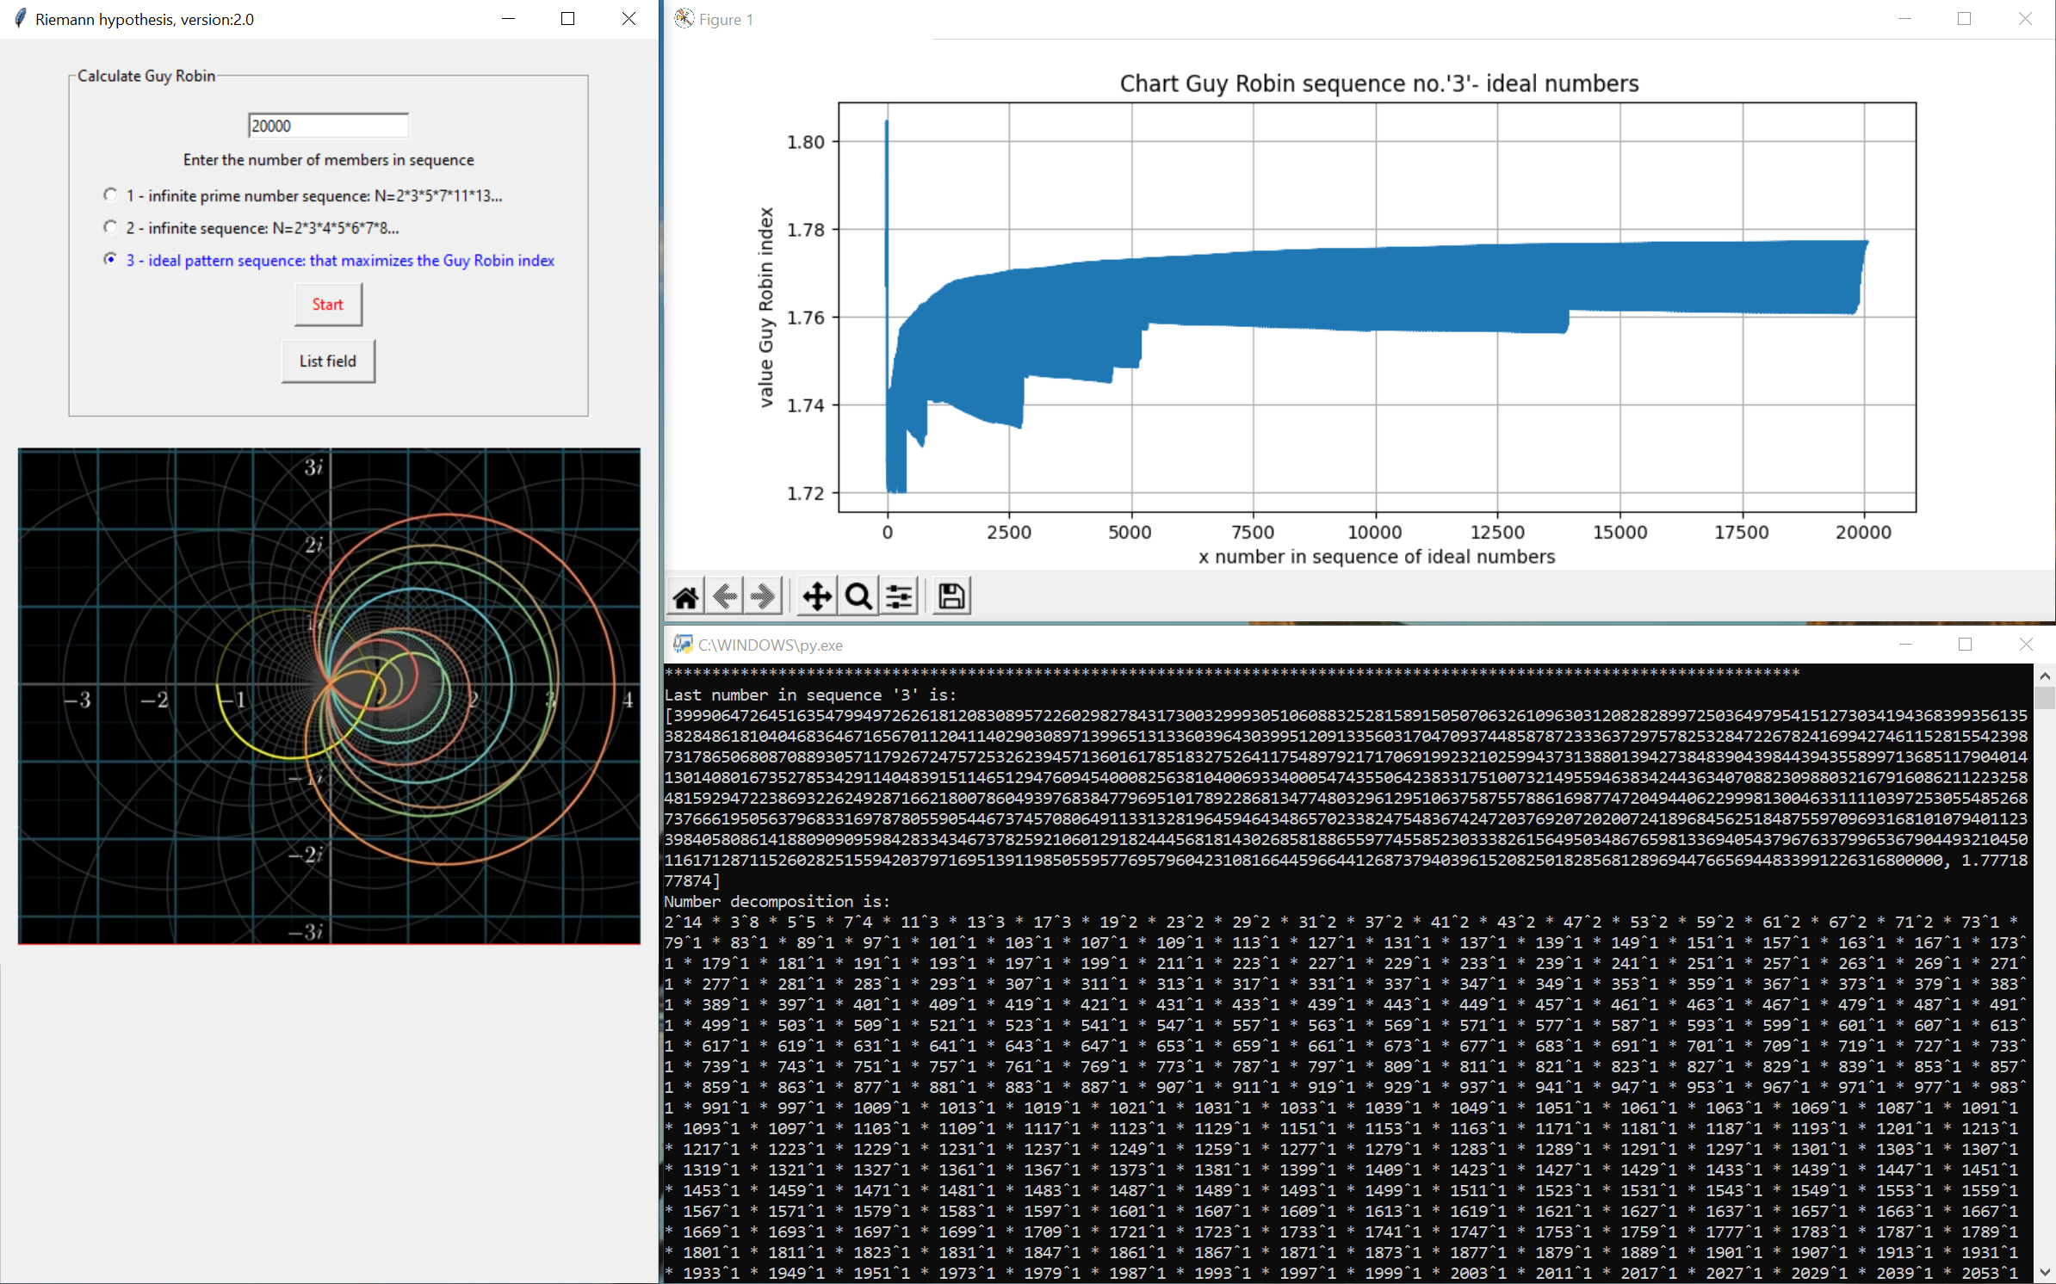Go back to previous plot view

[x=724, y=595]
